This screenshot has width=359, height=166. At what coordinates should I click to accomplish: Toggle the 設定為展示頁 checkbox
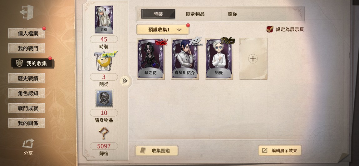click(x=270, y=29)
